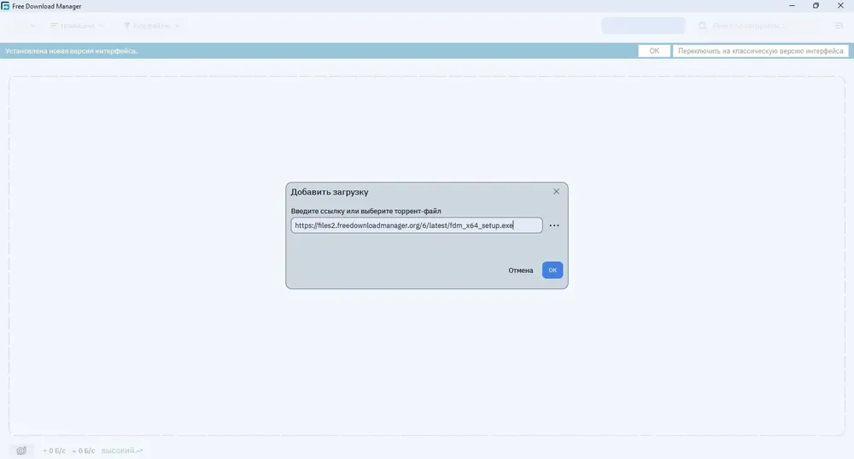
Task: Confirm the download with blue OK button
Action: pos(553,270)
